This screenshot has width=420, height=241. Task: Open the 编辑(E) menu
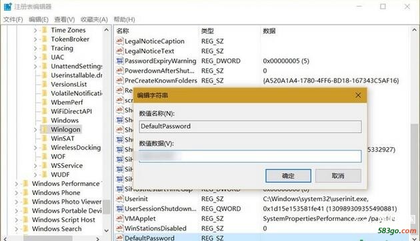39,19
